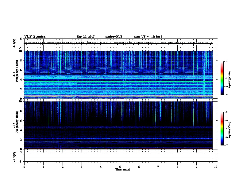243x187 pixels.
Task: Click the "ch.1(V)" waveform axis label
Action: coord(15,43)
